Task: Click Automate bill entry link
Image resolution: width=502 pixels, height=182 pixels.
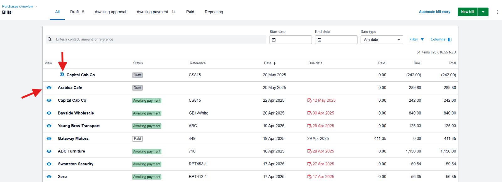Action: [435, 12]
